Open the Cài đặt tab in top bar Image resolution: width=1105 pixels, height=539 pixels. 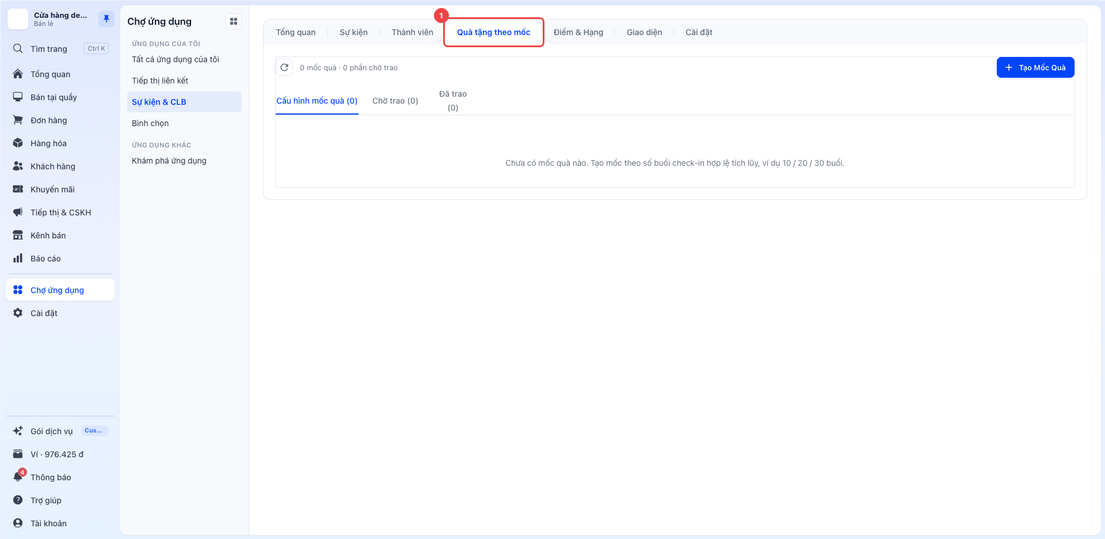(x=699, y=32)
